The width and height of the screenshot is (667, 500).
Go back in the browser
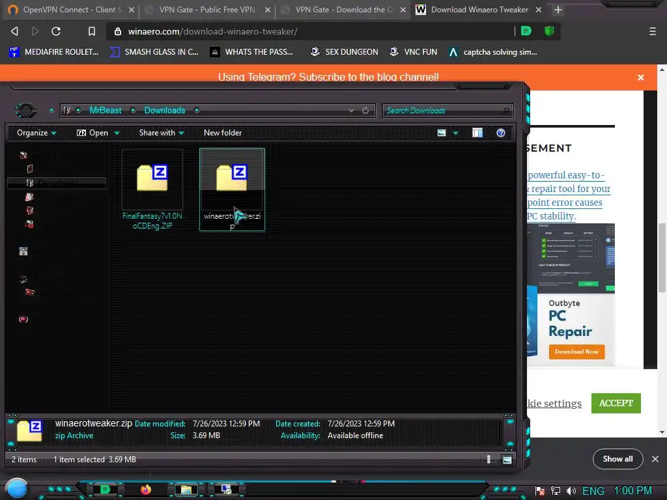pos(14,31)
